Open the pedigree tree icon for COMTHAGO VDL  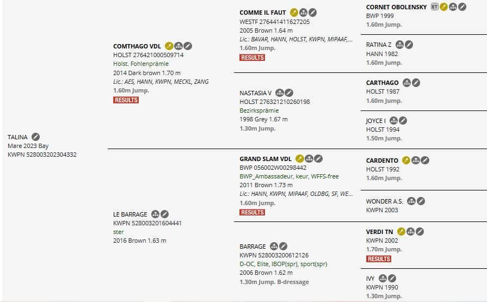coord(178,46)
